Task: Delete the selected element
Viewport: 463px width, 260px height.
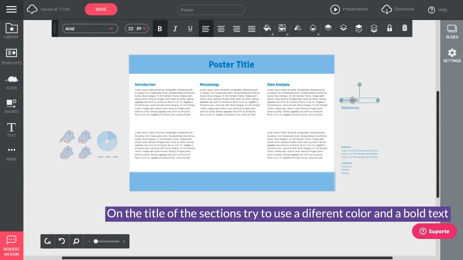Action: 404,28
